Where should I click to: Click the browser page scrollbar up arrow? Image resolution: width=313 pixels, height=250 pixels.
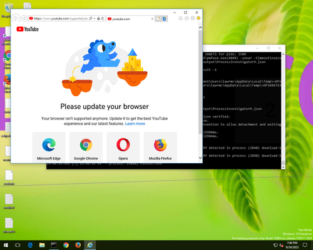(x=200, y=27)
